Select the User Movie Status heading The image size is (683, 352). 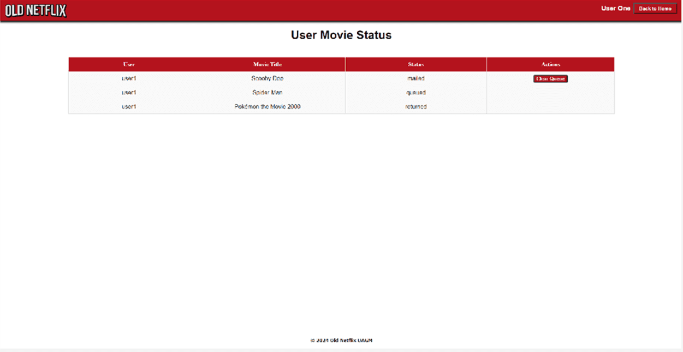point(341,35)
